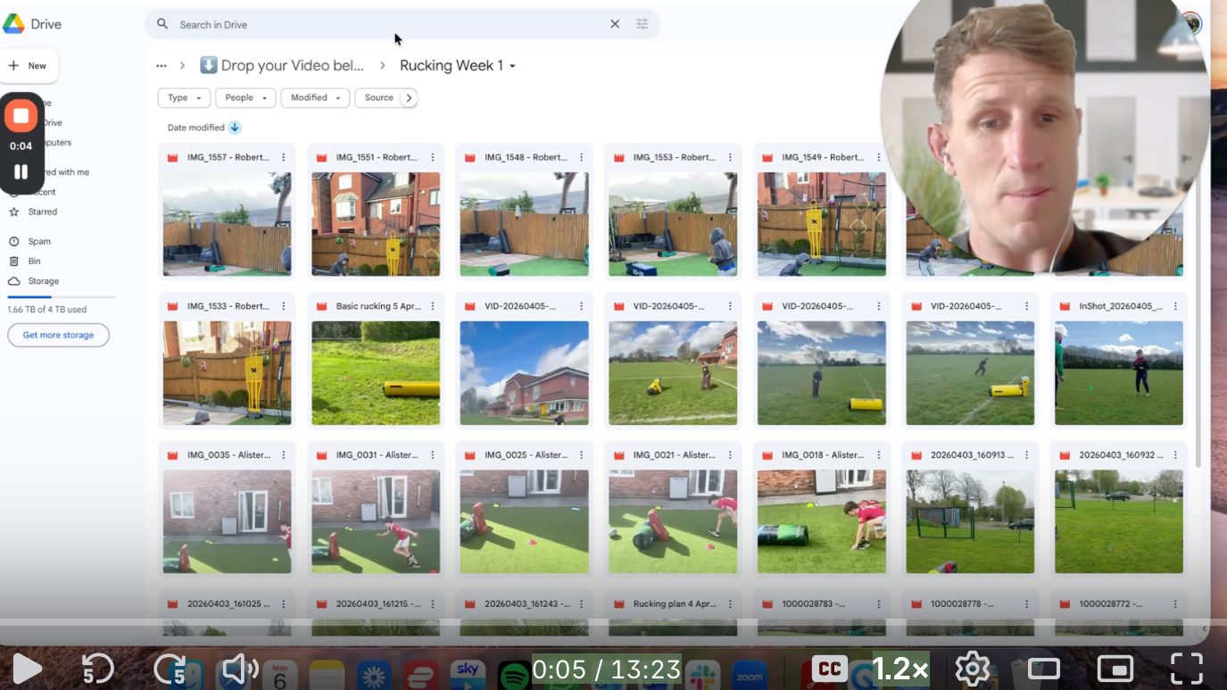Rewind the video five seconds
Screen dimensions: 1227x690
click(97, 669)
